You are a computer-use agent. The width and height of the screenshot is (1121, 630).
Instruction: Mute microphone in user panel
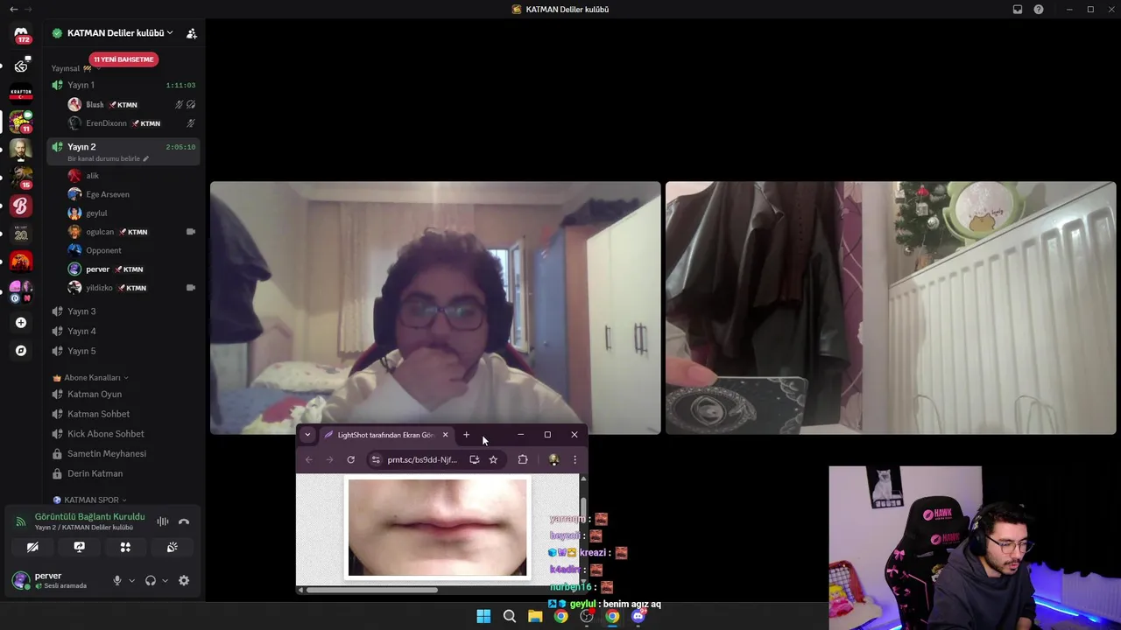tap(117, 580)
